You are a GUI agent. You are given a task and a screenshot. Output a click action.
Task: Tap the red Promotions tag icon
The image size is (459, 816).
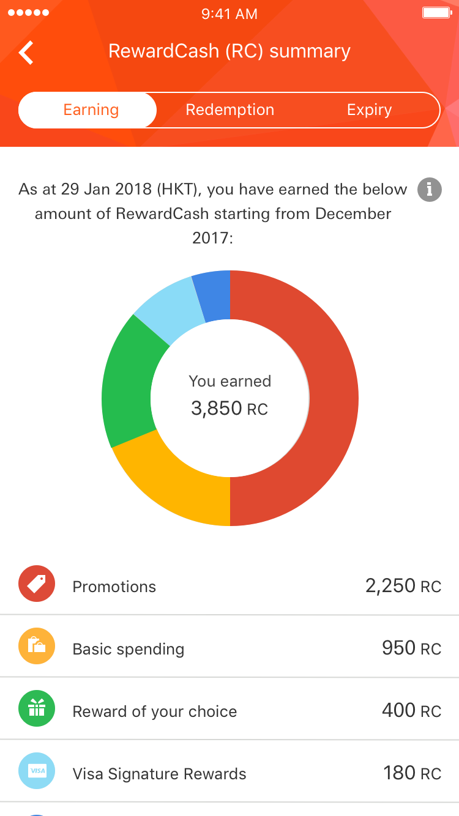pyautogui.click(x=37, y=584)
